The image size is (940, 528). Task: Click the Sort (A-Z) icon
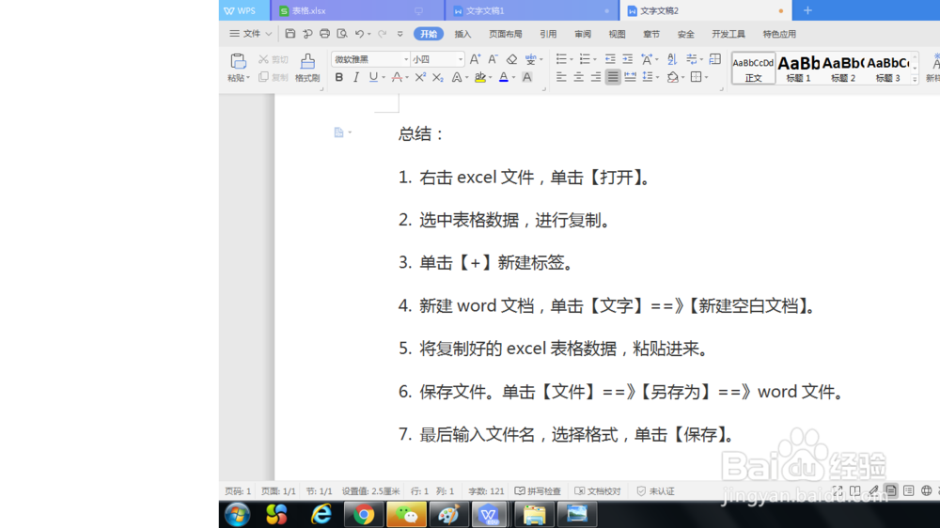(x=672, y=59)
